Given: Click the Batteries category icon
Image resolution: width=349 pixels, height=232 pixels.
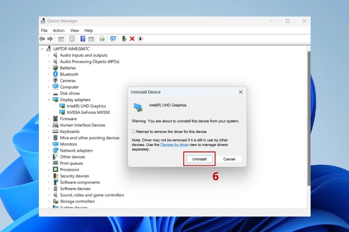Looking at the screenshot, I should coord(55,68).
